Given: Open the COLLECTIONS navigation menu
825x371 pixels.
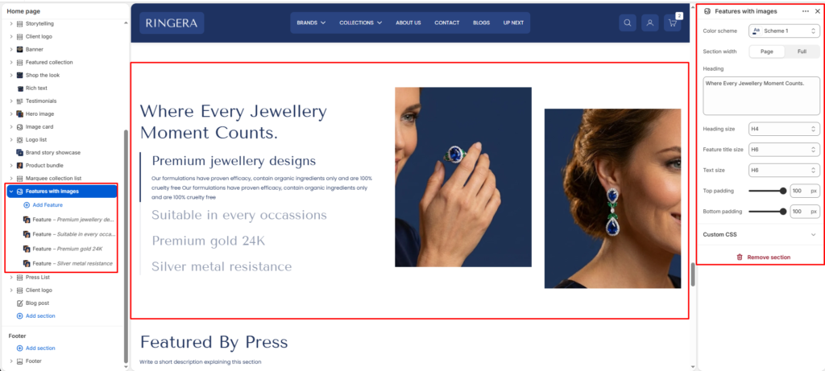Looking at the screenshot, I should coord(360,23).
